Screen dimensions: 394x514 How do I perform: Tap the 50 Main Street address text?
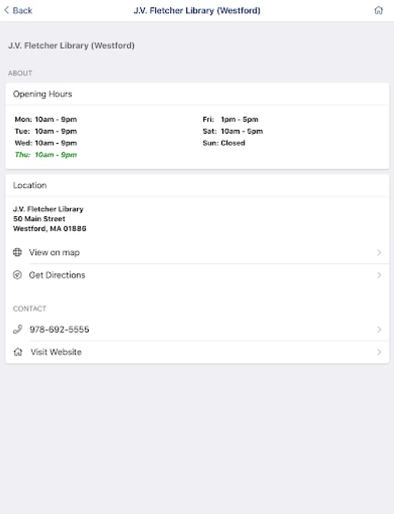(39, 219)
